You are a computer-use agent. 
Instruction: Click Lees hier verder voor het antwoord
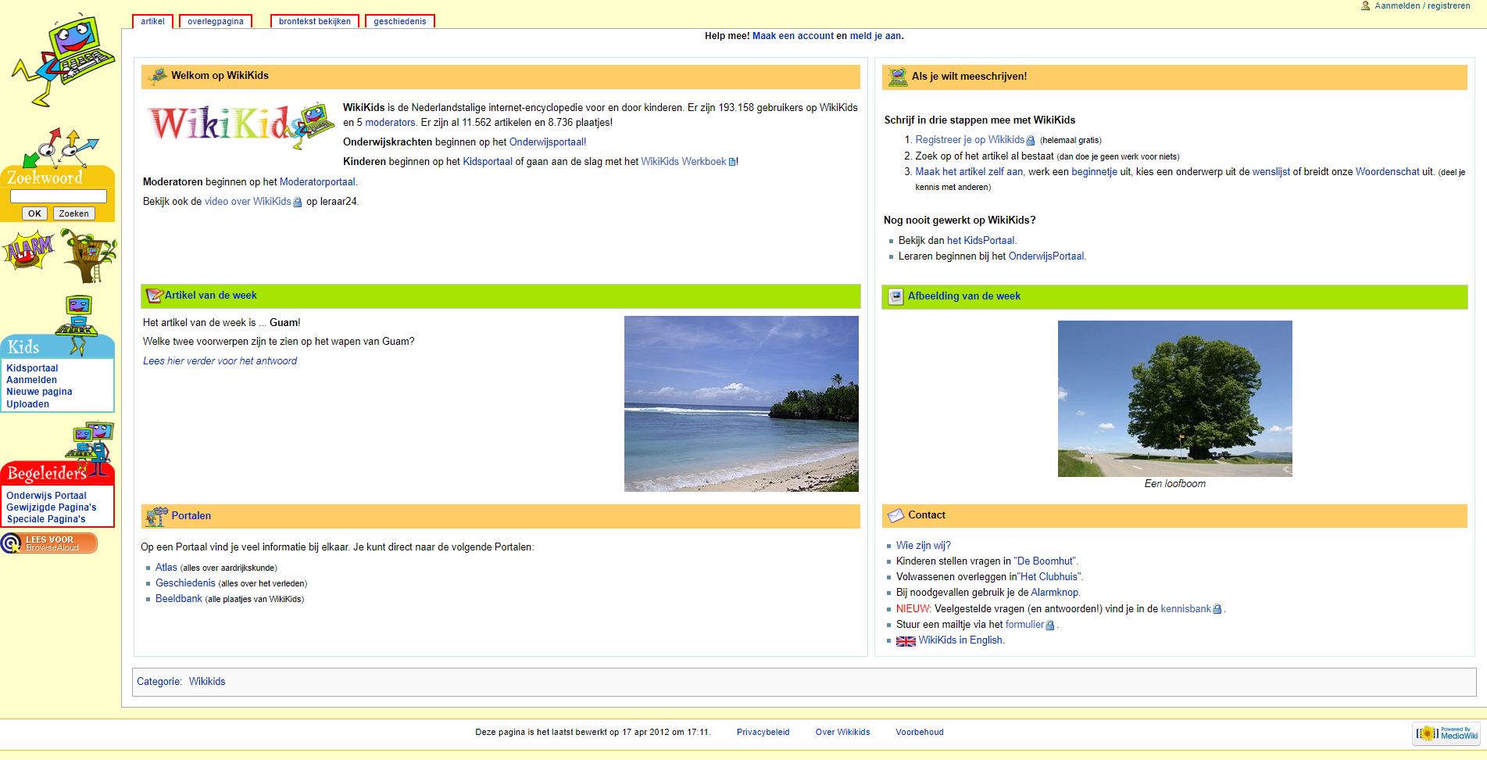point(220,361)
